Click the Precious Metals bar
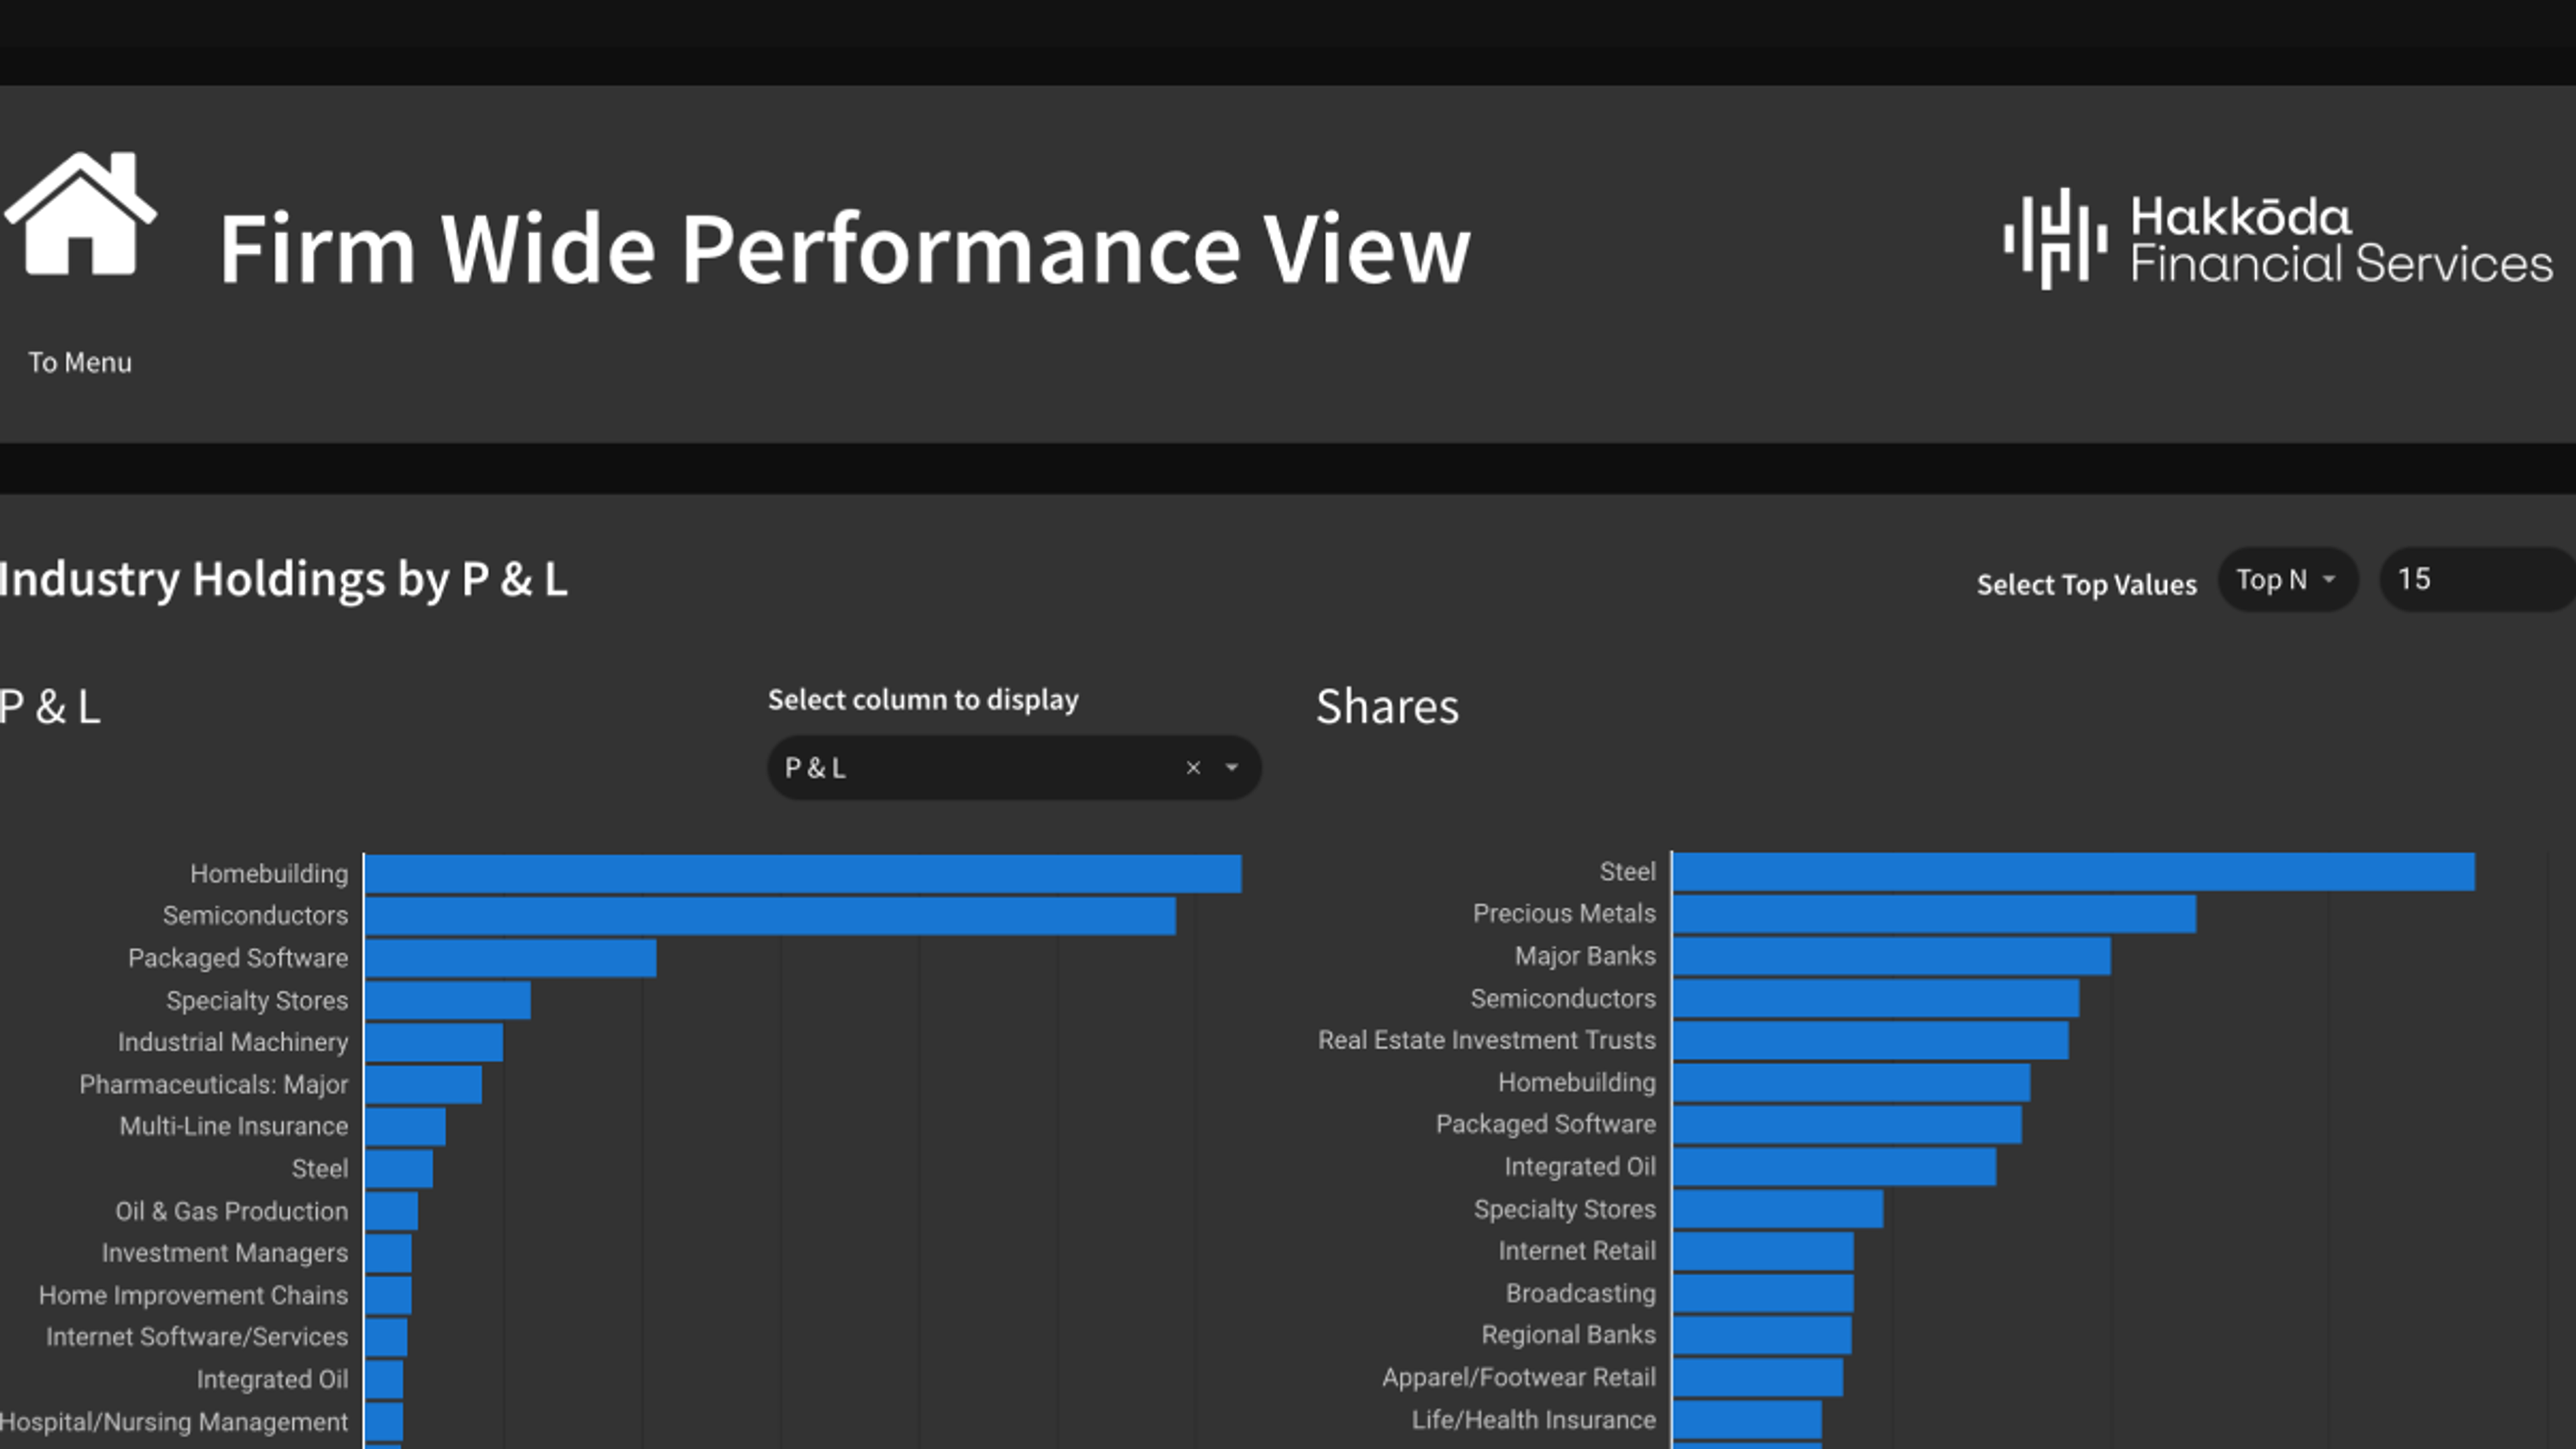The height and width of the screenshot is (1449, 2576). pos(1935,914)
